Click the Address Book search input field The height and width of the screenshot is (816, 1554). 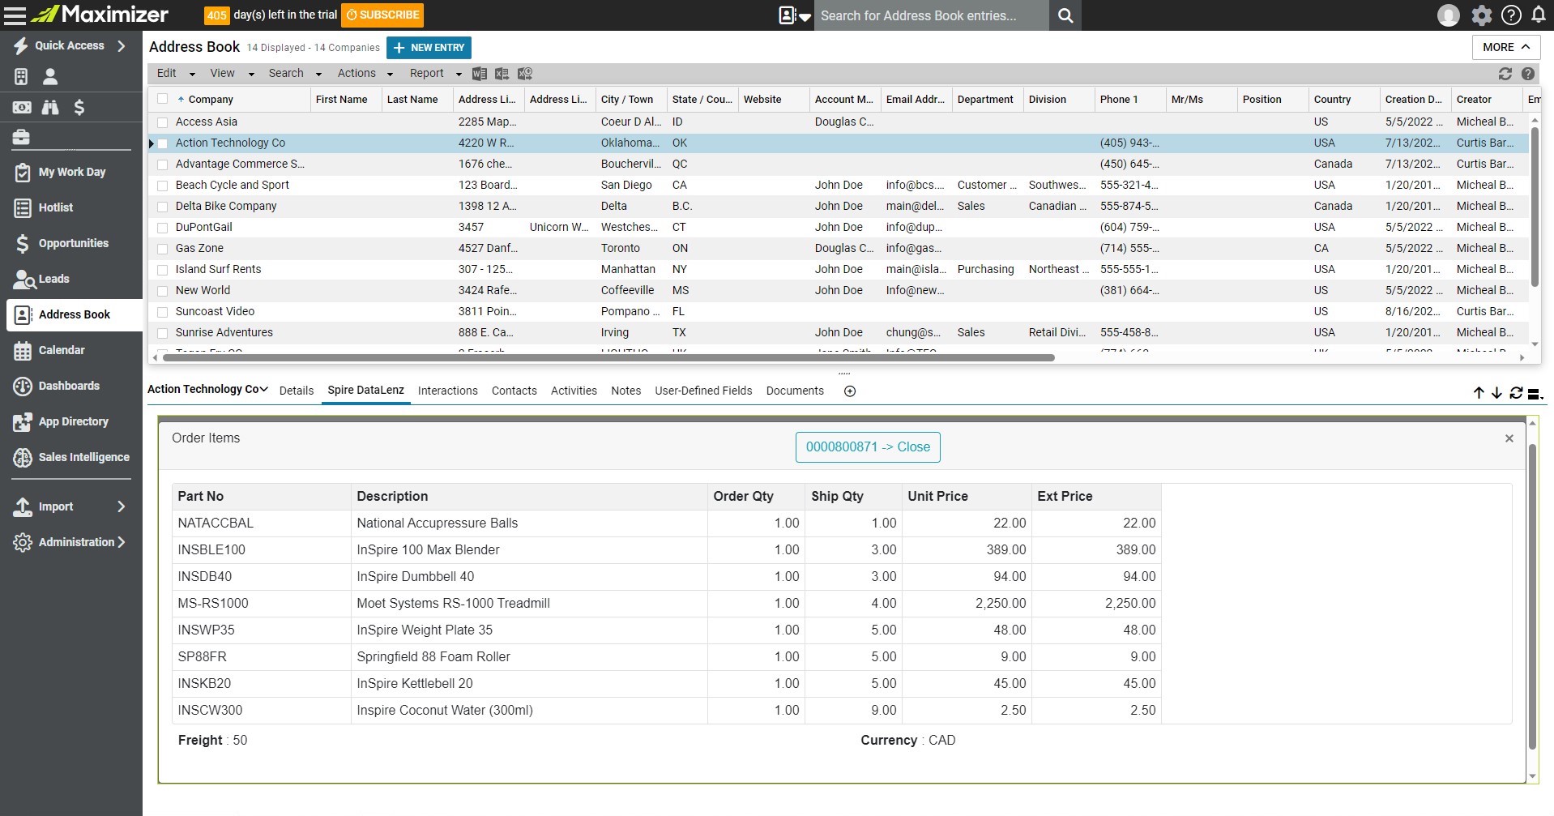[932, 15]
